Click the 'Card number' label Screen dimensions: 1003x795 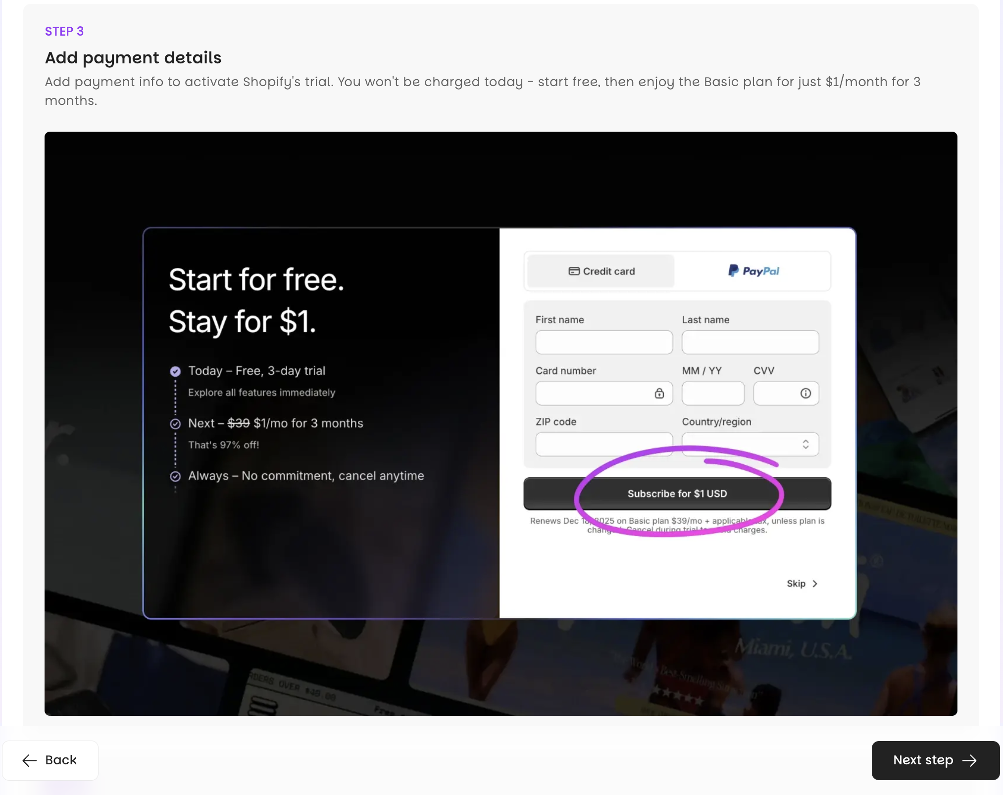(x=566, y=371)
